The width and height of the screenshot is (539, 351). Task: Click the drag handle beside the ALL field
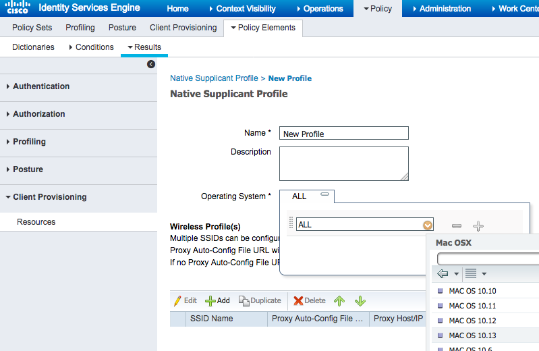[291, 222]
